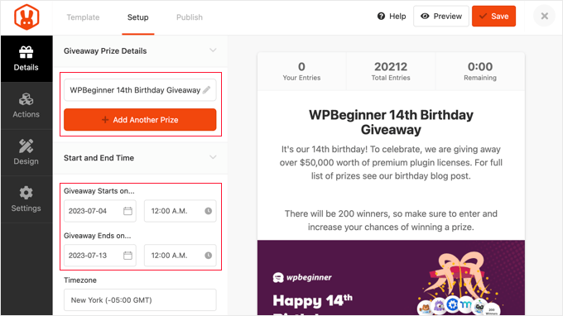Open calendar for the giveaway start date

[128, 211]
